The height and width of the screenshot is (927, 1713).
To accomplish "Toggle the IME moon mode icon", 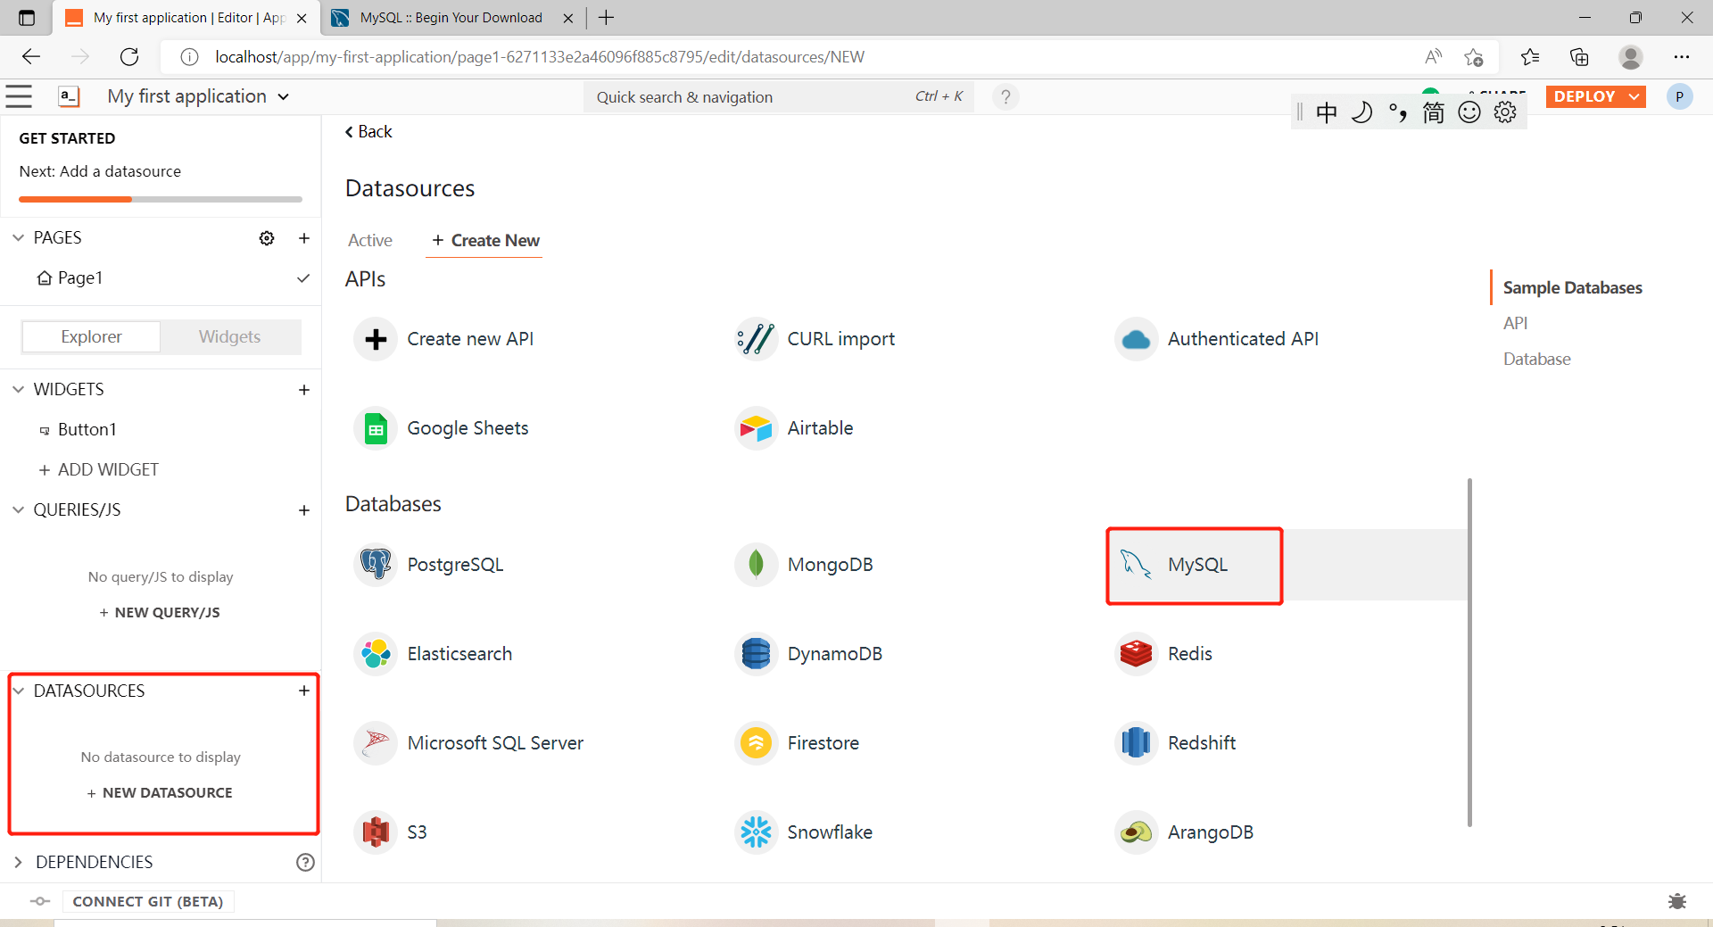I will (1361, 112).
